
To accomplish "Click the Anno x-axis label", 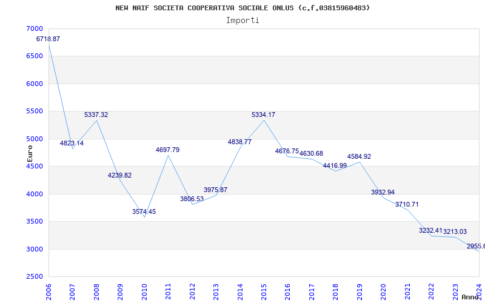I will point(470,297).
